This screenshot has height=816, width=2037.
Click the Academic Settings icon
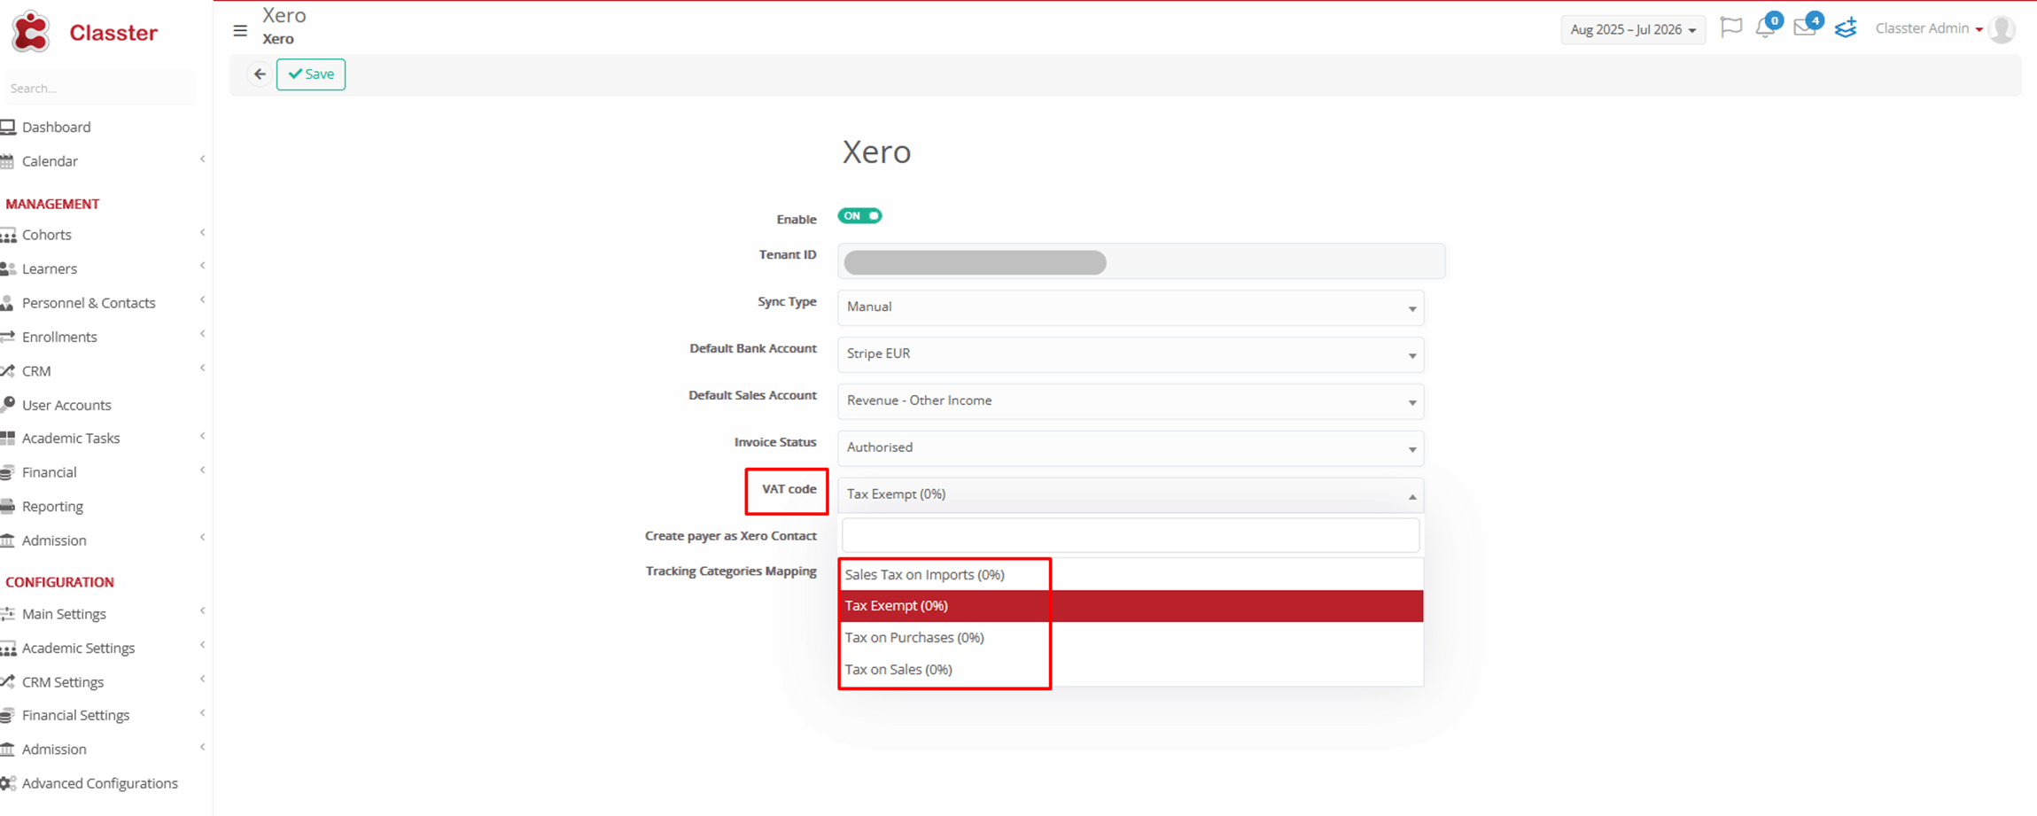(x=8, y=649)
